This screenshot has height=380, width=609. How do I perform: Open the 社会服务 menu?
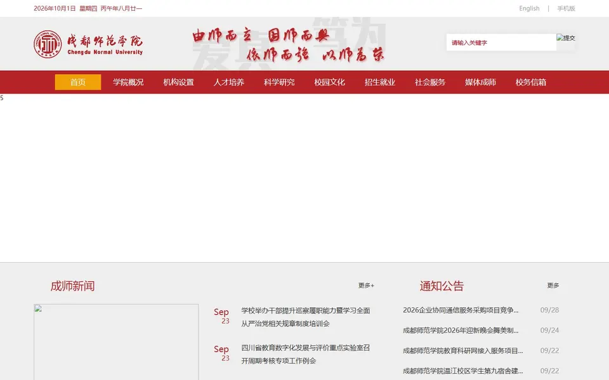pos(430,82)
